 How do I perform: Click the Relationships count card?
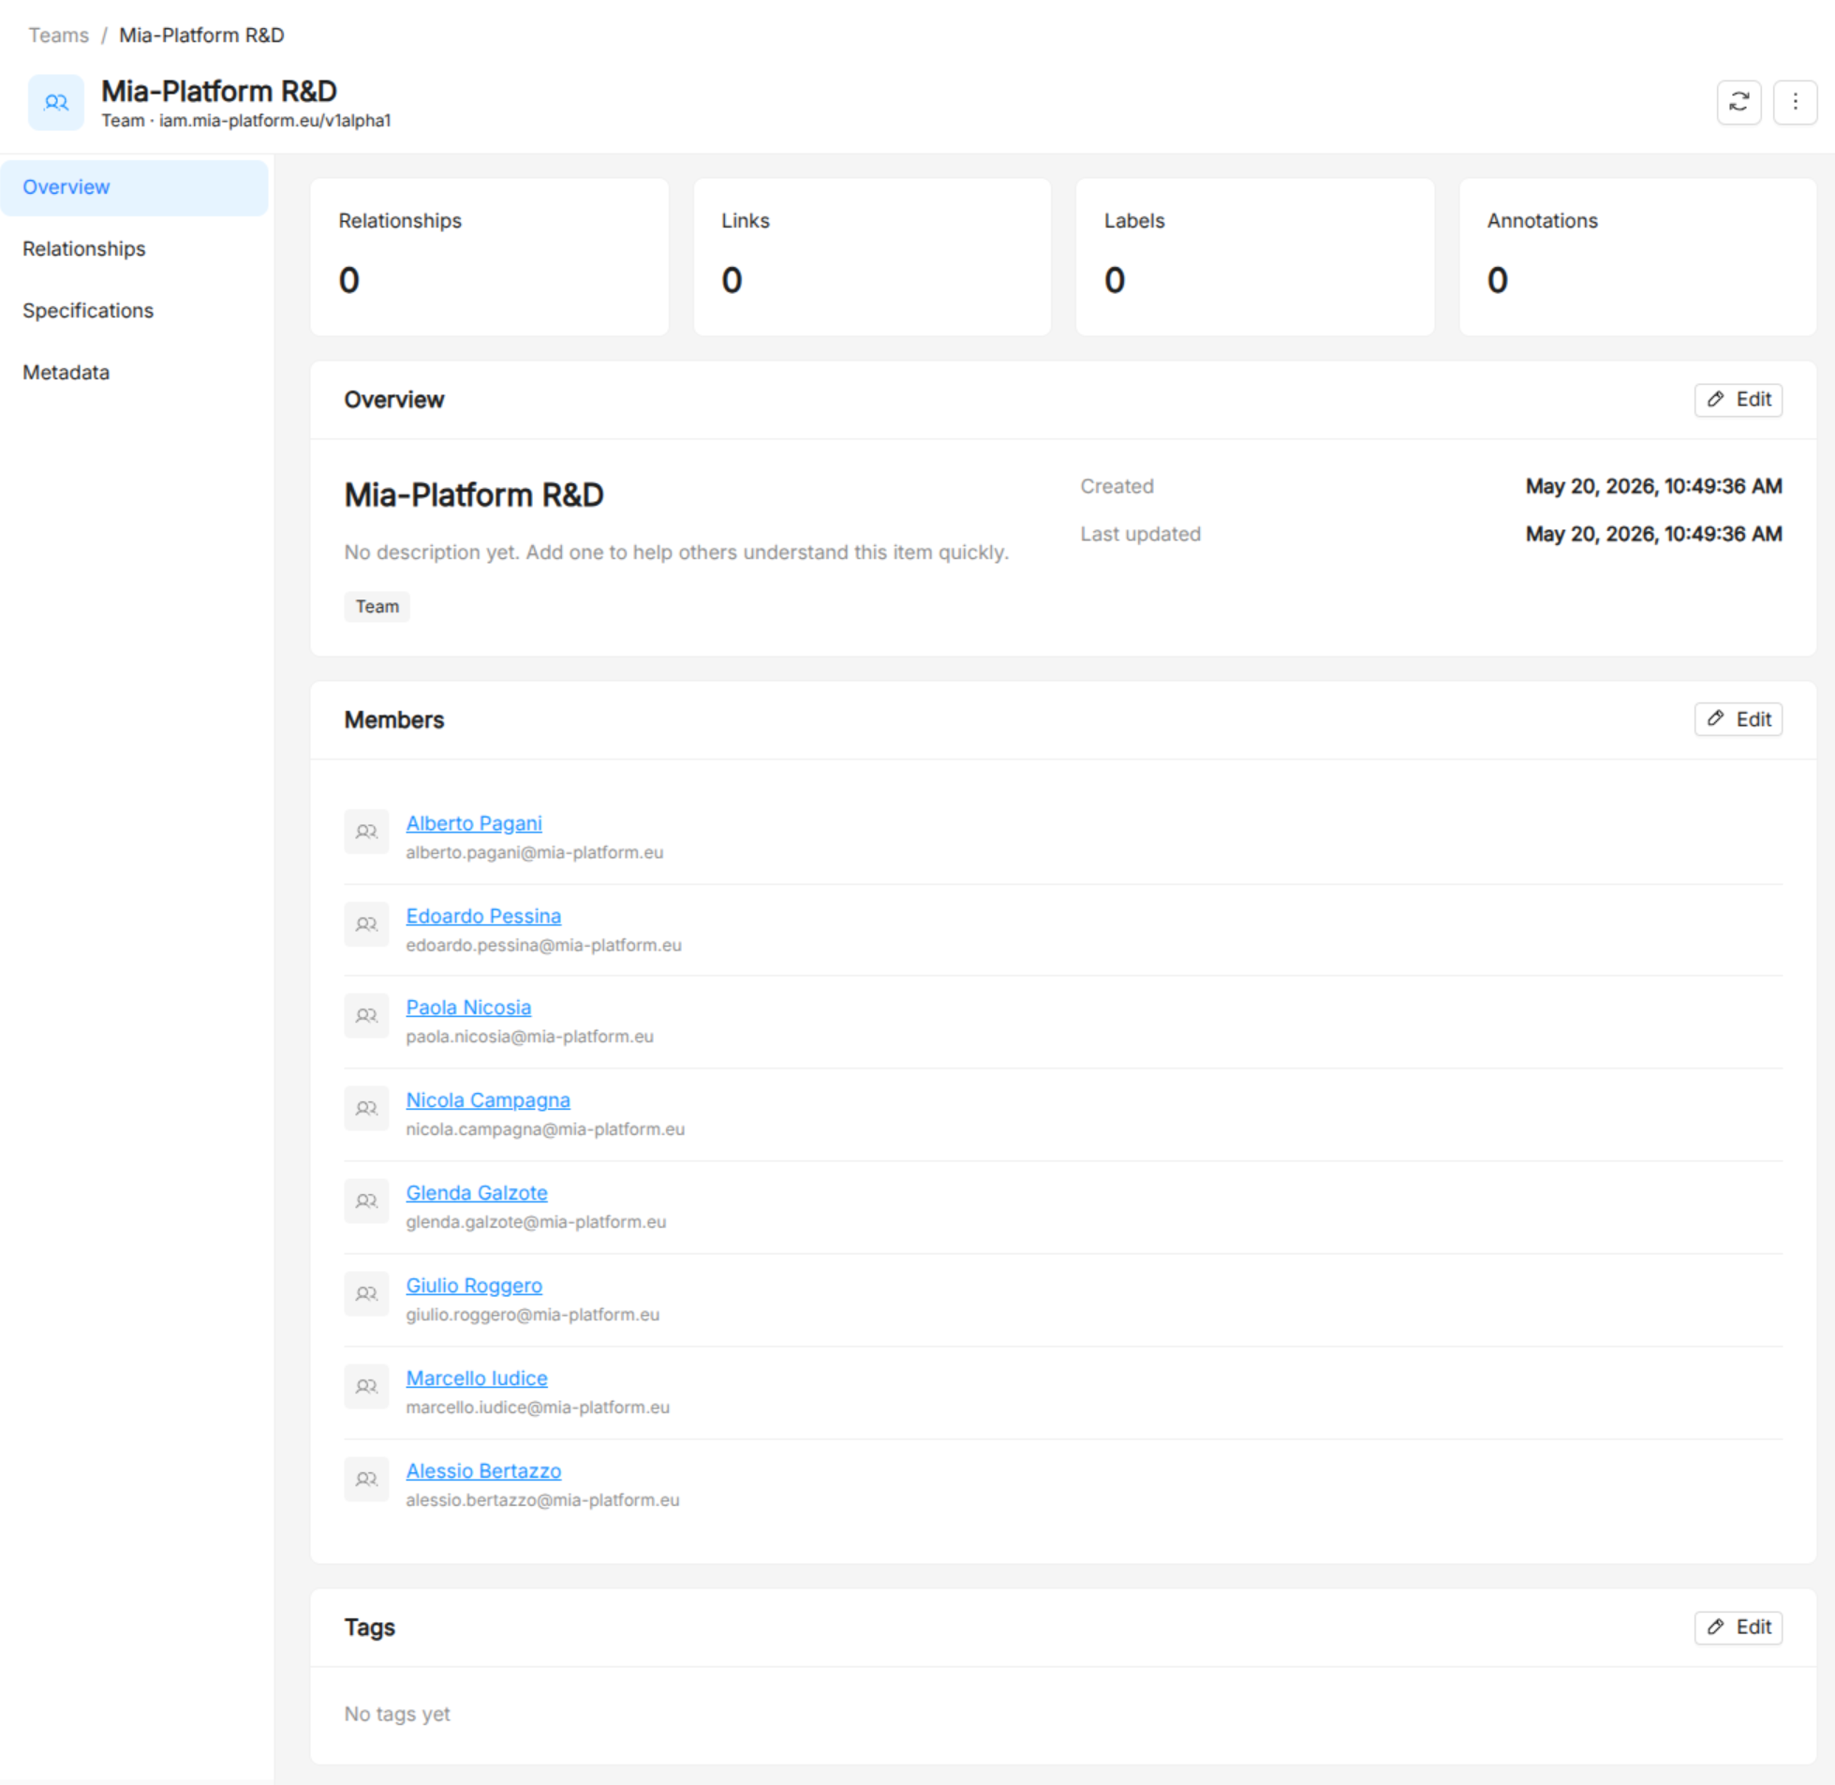coord(490,257)
